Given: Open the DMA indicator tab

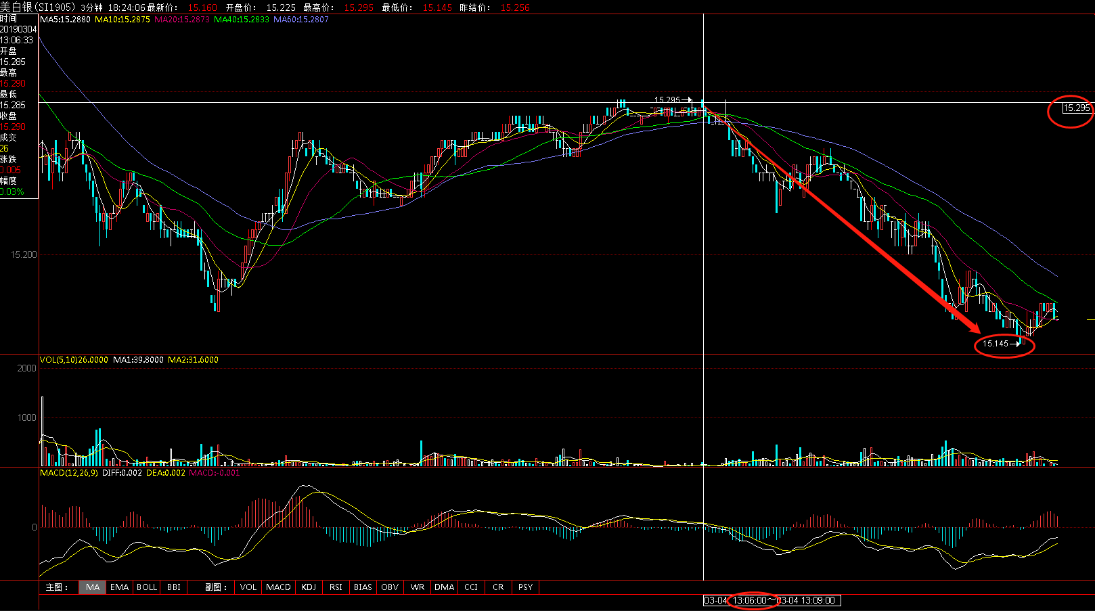Looking at the screenshot, I should point(445,587).
